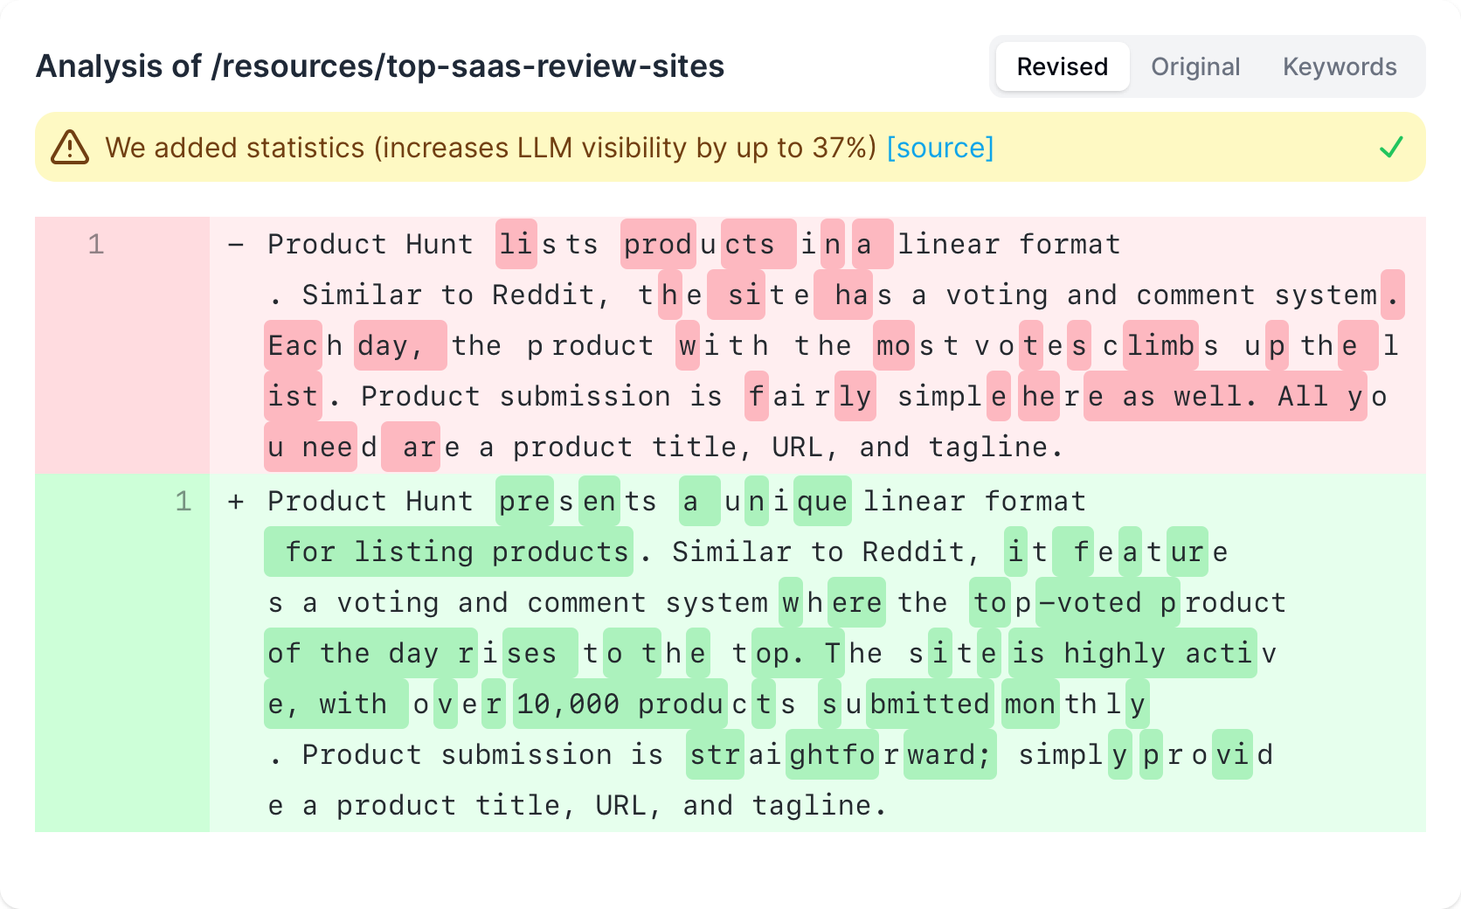Select the Keywords tab
This screenshot has width=1461, height=909.
[1339, 66]
